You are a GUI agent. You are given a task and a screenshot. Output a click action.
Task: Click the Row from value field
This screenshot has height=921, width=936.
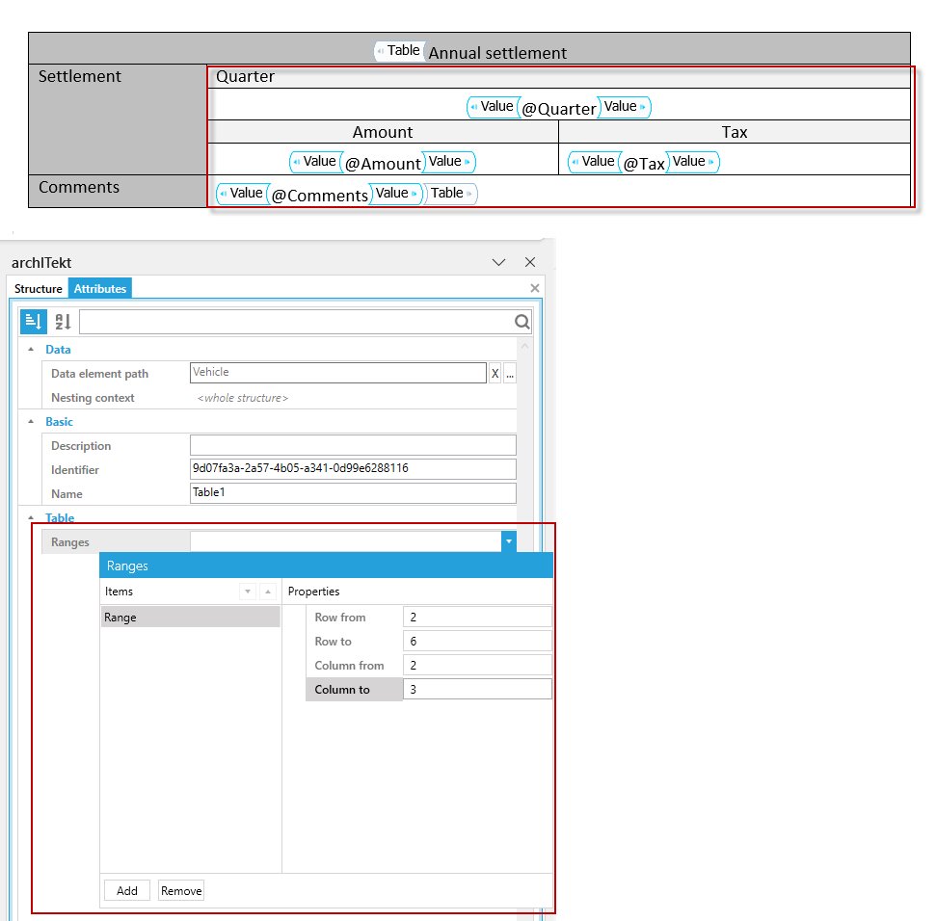coord(477,618)
